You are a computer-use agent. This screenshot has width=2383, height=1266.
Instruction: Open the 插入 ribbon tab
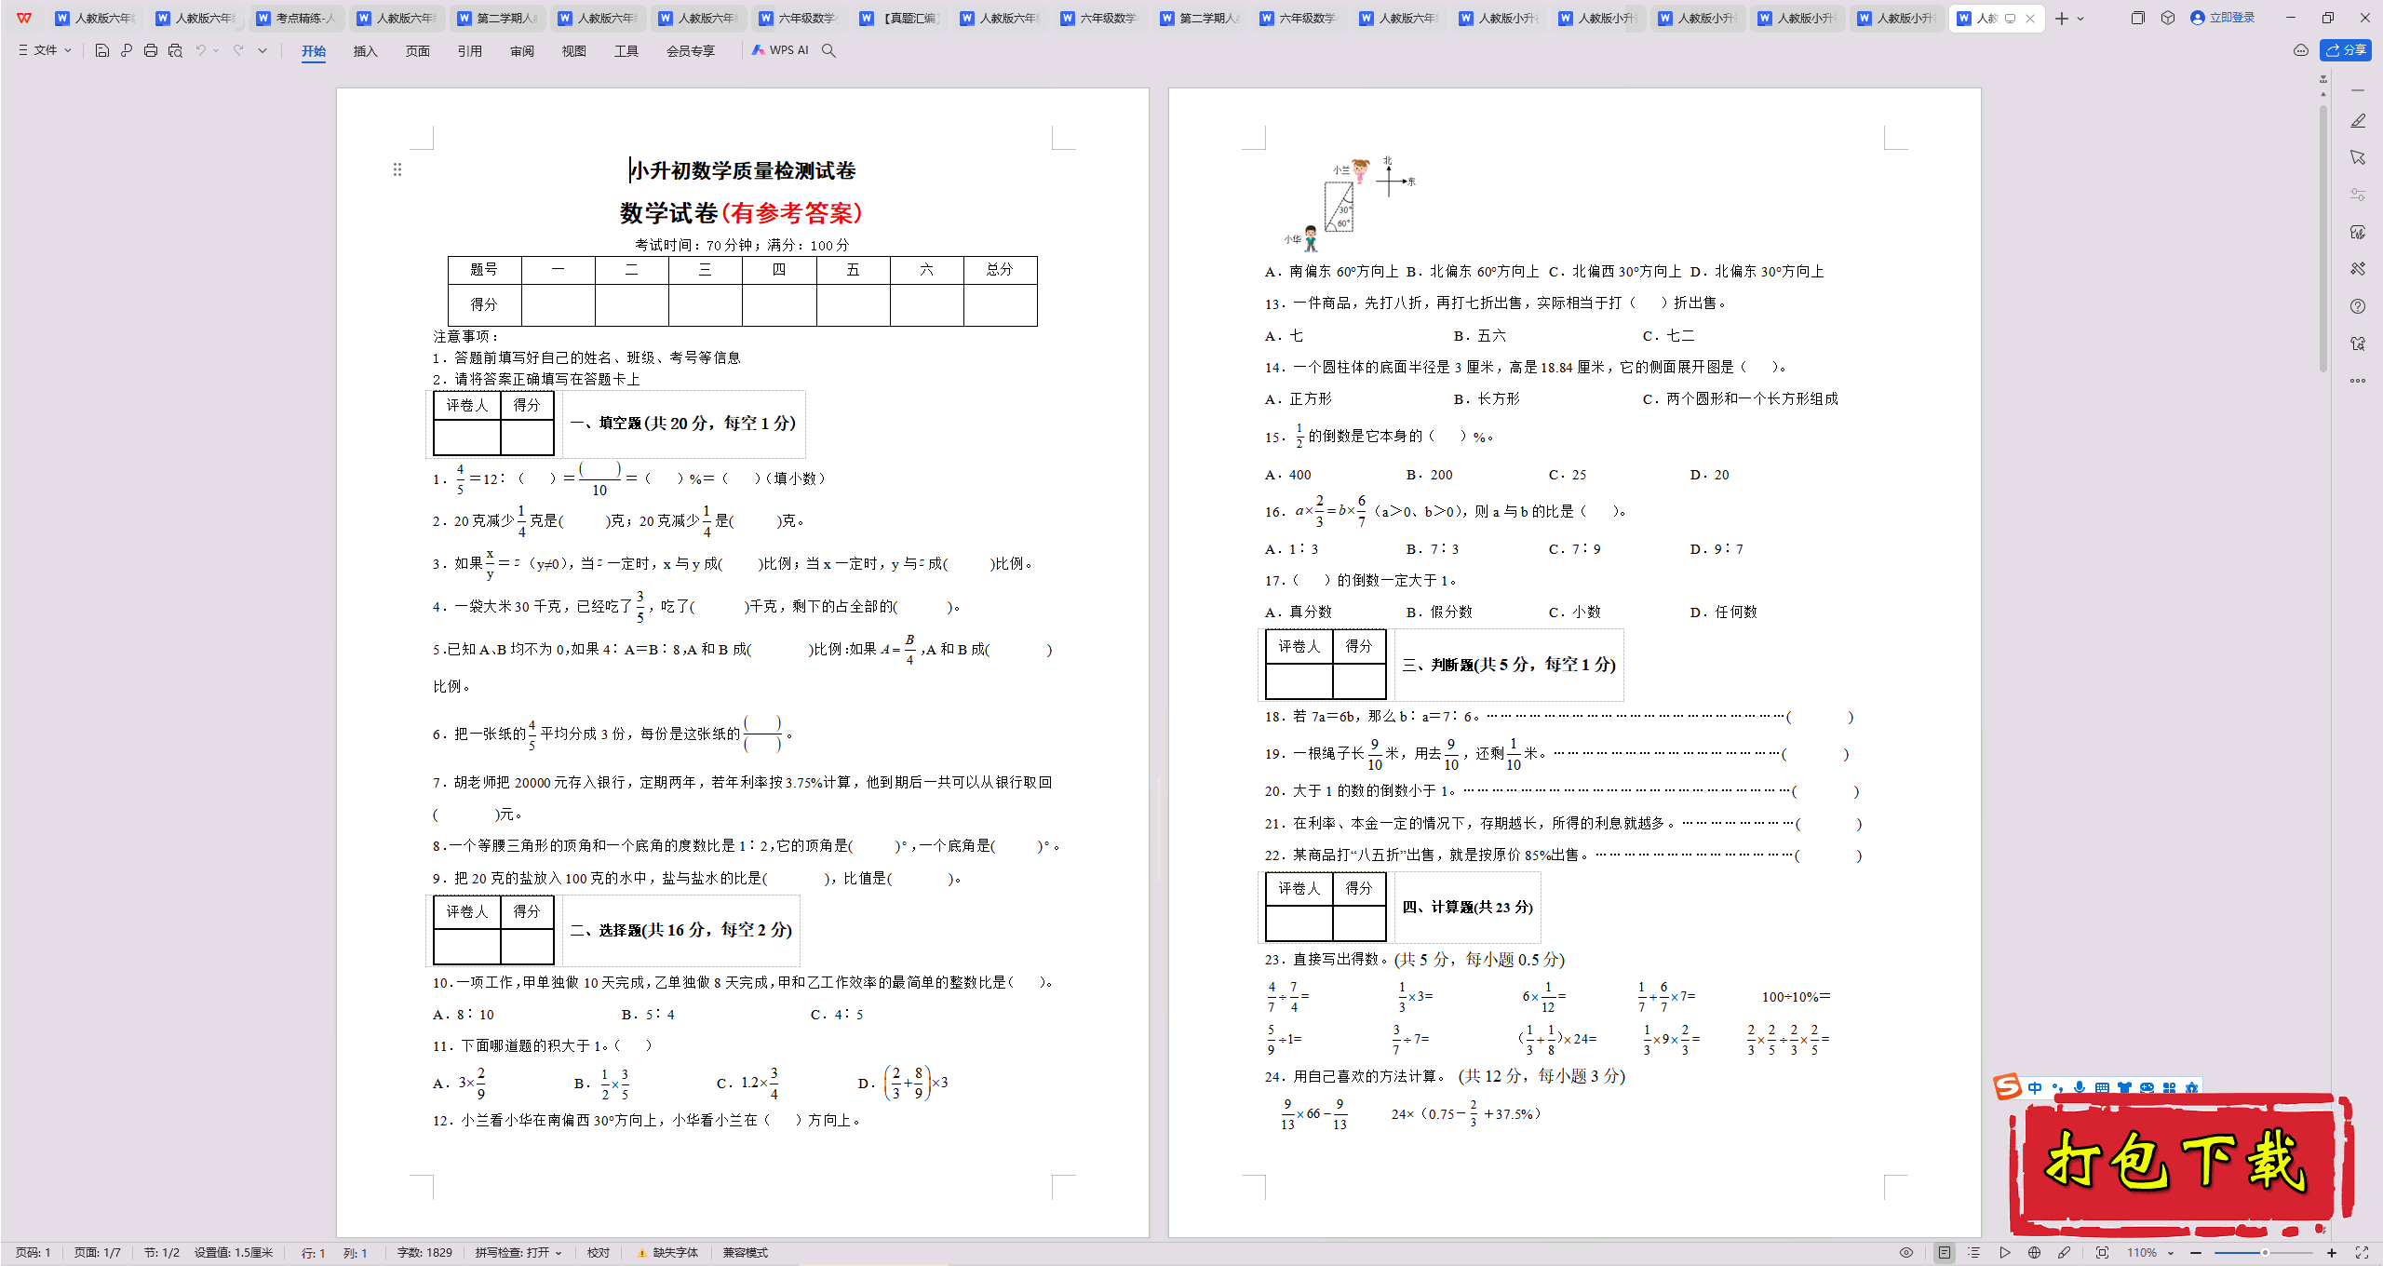pyautogui.click(x=366, y=50)
